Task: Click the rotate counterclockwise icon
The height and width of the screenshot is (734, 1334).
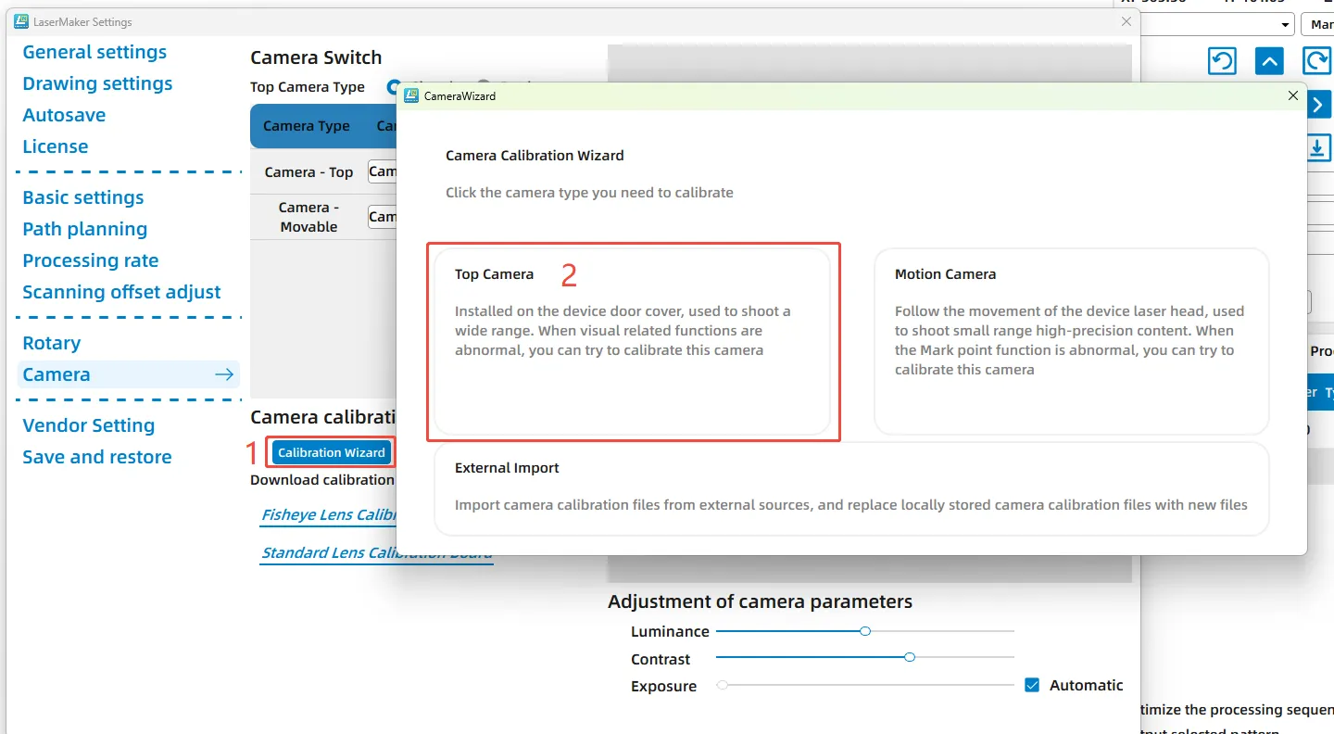Action: (x=1222, y=61)
